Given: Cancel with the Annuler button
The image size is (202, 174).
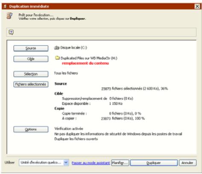Looking at the screenshot, I should tap(187, 163).
